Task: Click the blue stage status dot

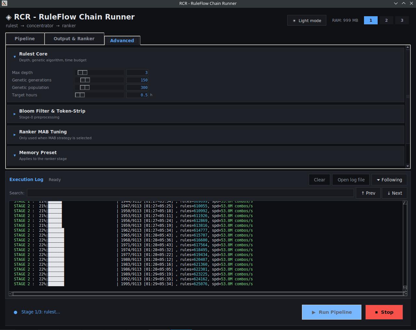Action: [15, 312]
